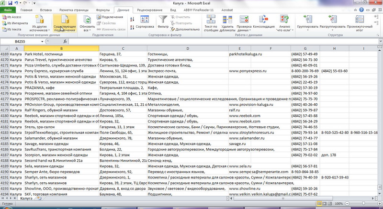Open Existing Connections (Существующие подключения)
Screen dimensions: 383x209
[65, 23]
